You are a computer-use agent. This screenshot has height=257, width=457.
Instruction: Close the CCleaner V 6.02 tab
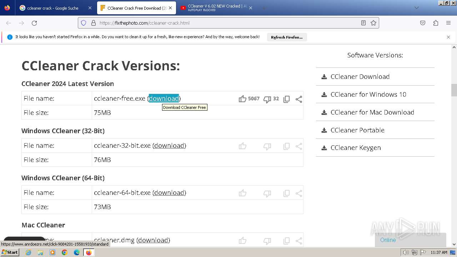pos(251,8)
